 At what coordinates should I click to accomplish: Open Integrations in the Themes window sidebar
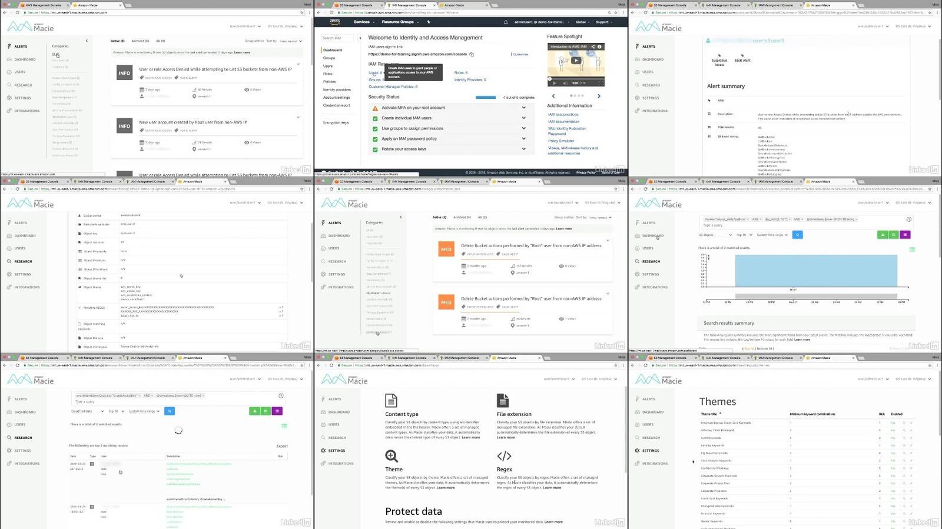[655, 464]
